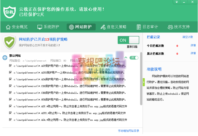Click the pencil icon beside 自定义策略

(x=103, y=27)
